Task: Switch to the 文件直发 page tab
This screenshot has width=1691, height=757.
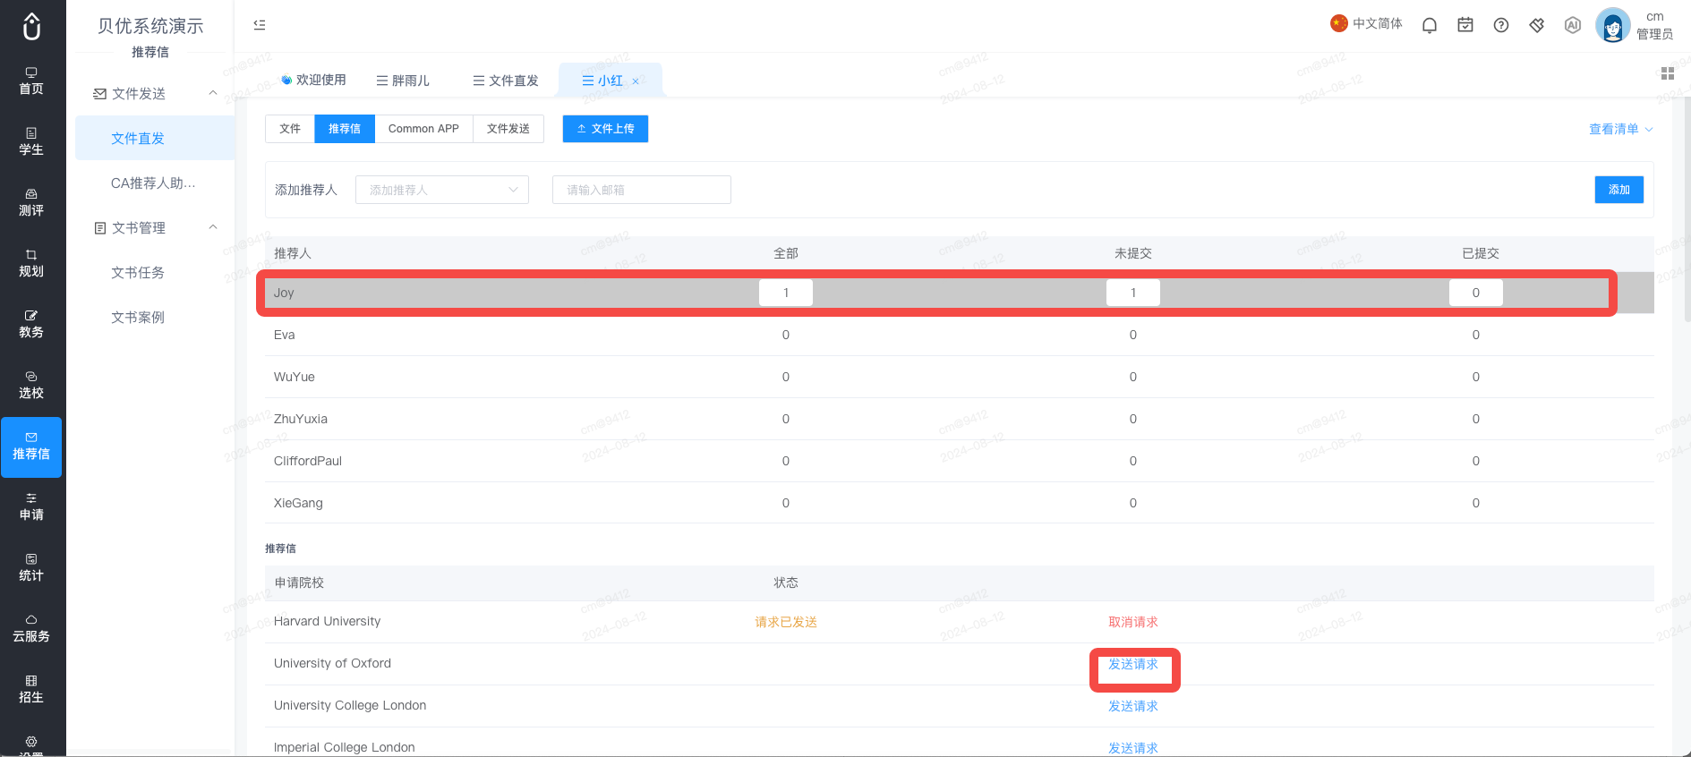Action: click(x=506, y=81)
